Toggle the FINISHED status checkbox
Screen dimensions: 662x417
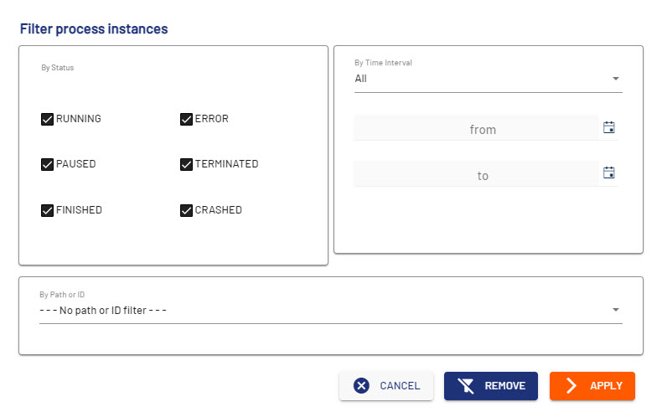coord(48,210)
